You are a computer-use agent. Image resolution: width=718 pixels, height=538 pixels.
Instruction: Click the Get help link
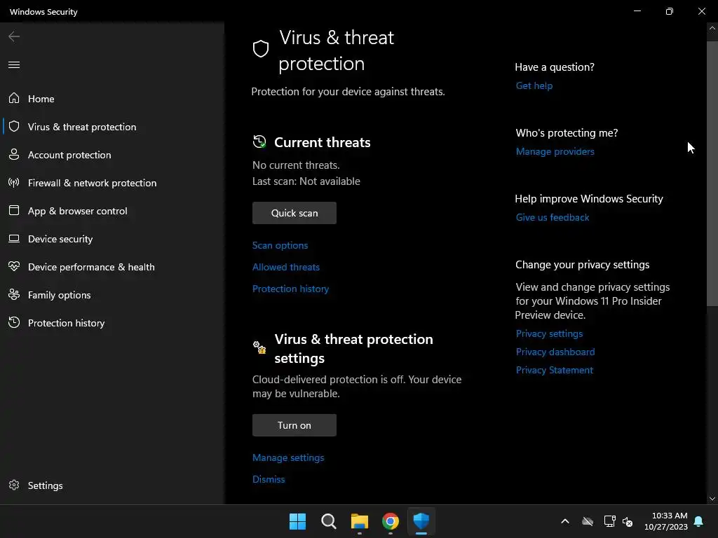tap(534, 85)
